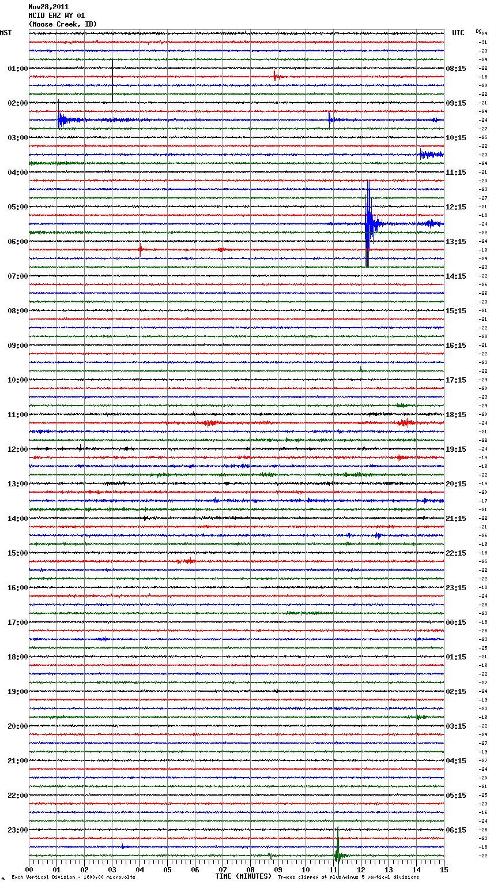The image size is (490, 885).
Task: Click the UTC timezone header
Action: (x=458, y=33)
